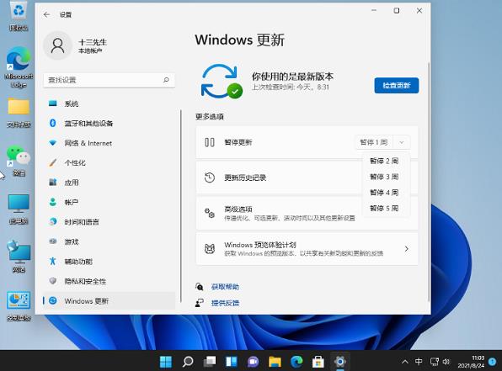Open the clock showing 11:03
The height and width of the screenshot is (371, 502).
[x=471, y=362]
